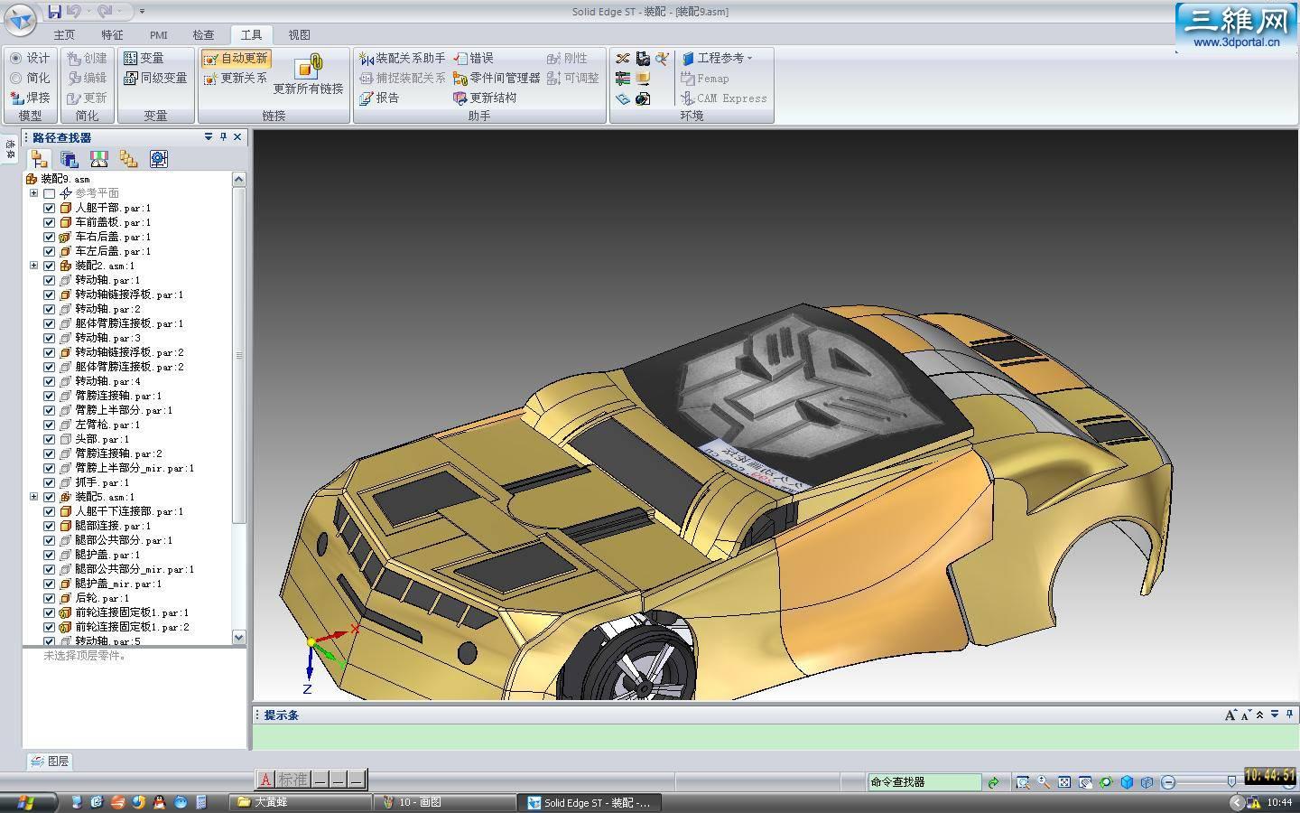Uncheck 车前盖板.par:1 checkbox
The height and width of the screenshot is (813, 1300).
tap(50, 222)
